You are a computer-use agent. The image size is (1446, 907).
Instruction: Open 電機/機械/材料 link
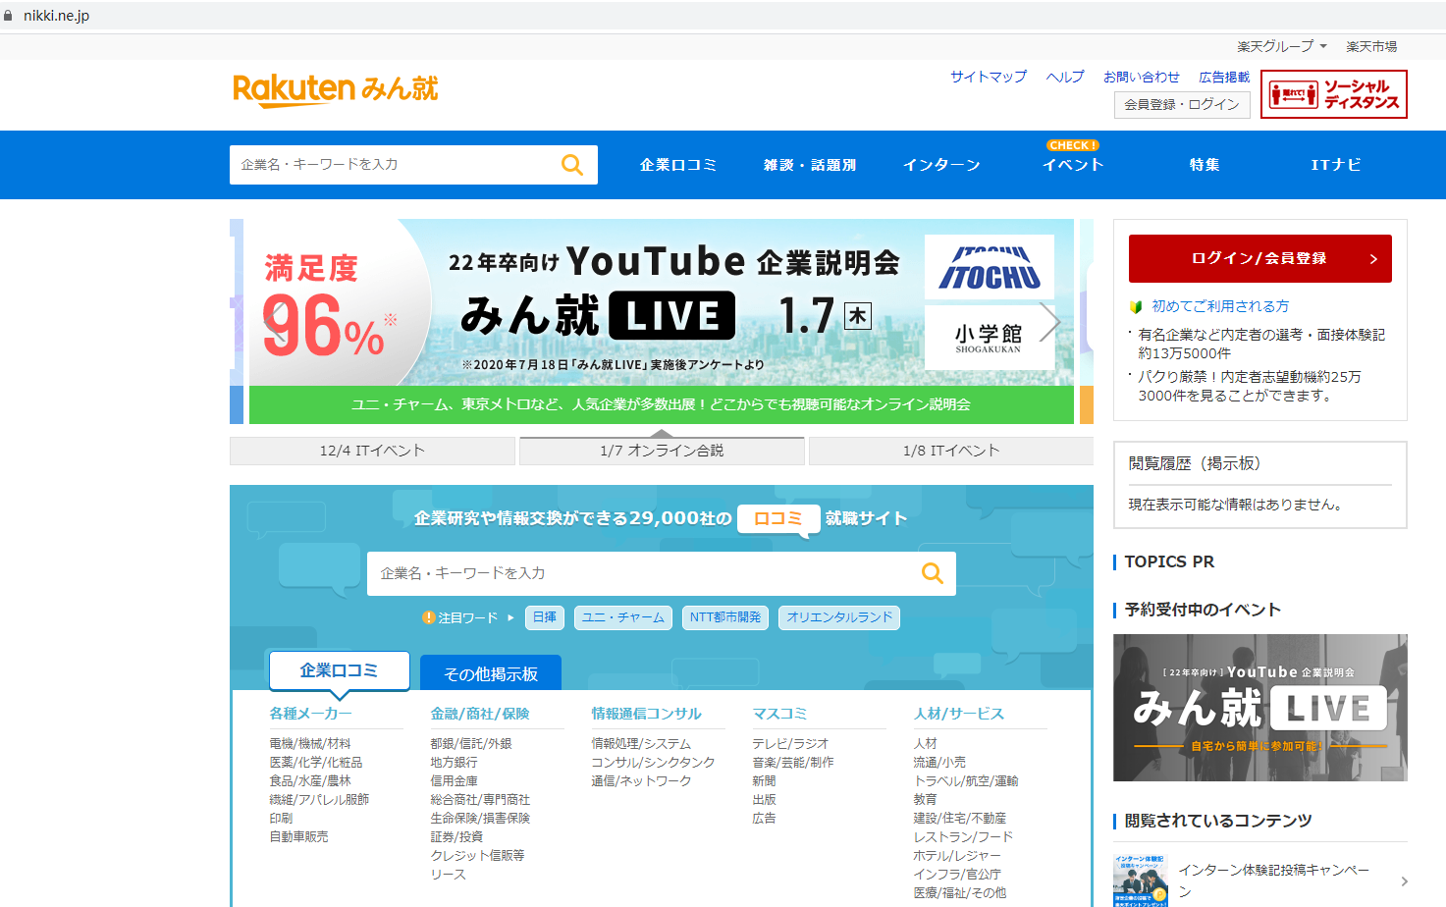310,744
